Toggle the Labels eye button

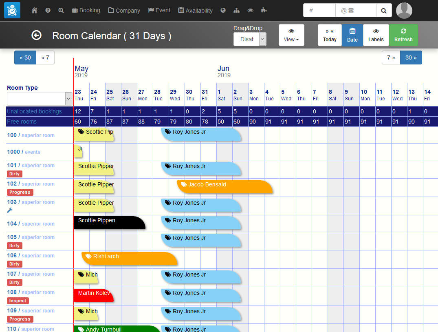(x=376, y=35)
